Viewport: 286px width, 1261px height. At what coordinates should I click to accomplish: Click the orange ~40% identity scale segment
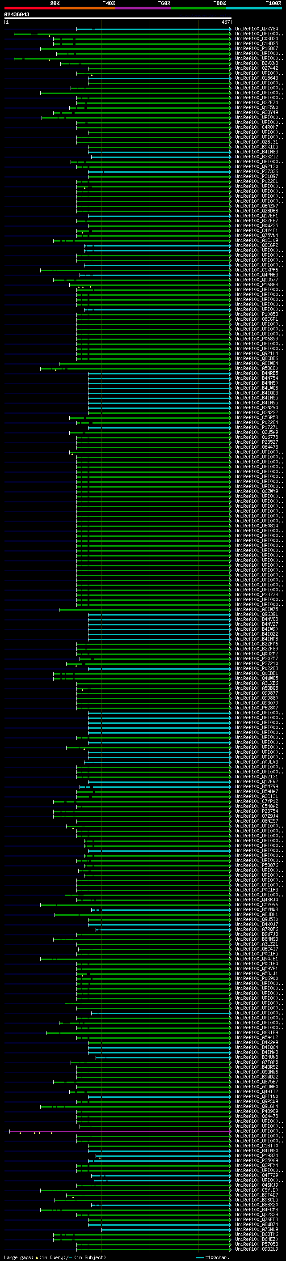88,8
